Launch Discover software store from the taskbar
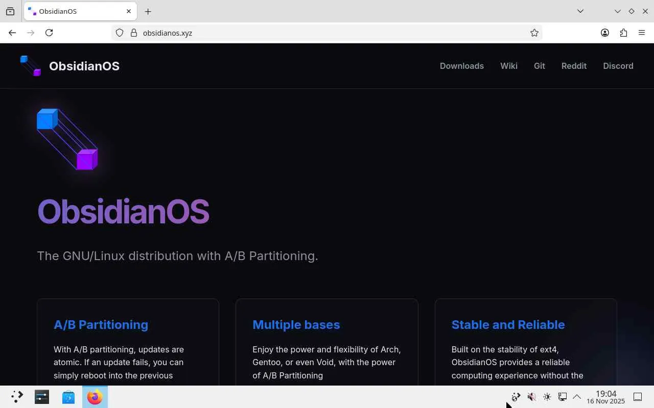 68,397
